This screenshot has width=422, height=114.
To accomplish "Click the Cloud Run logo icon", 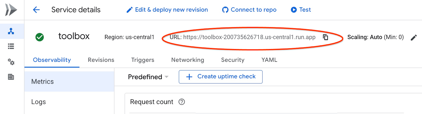I will click(11, 10).
